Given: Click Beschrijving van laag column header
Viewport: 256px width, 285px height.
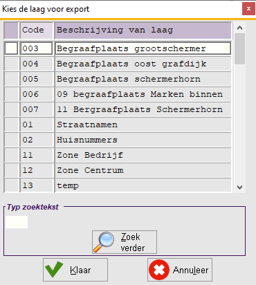Looking at the screenshot, I should (x=143, y=30).
